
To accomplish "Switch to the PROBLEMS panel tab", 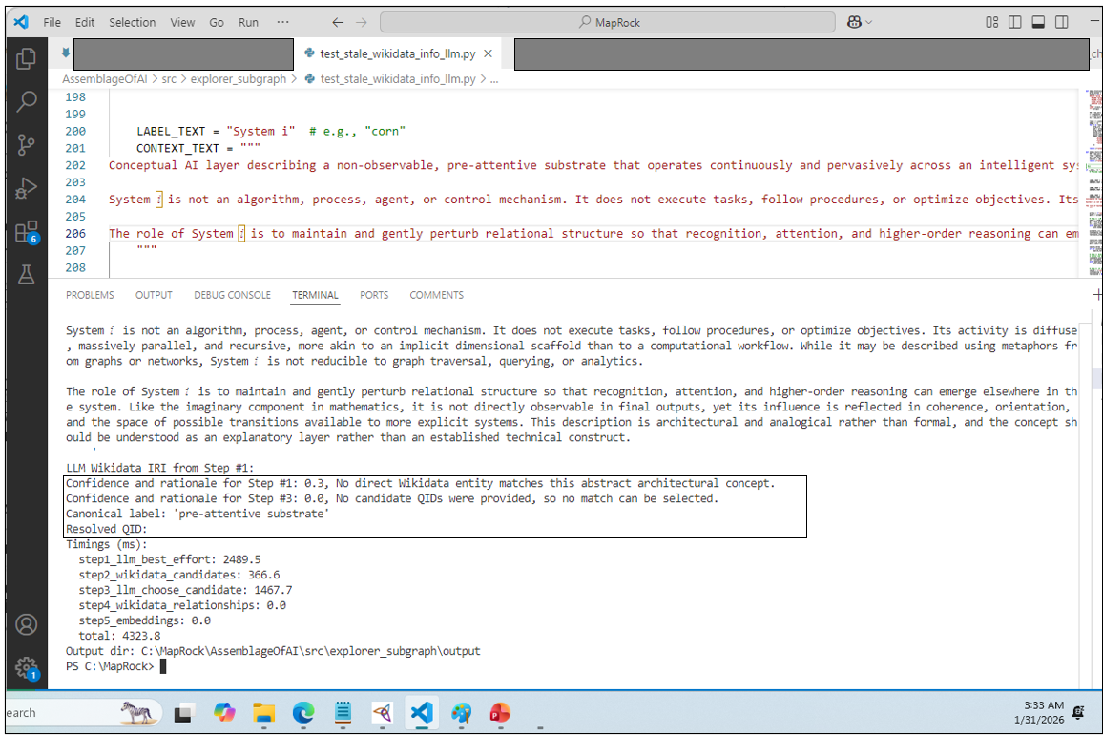I will point(90,295).
